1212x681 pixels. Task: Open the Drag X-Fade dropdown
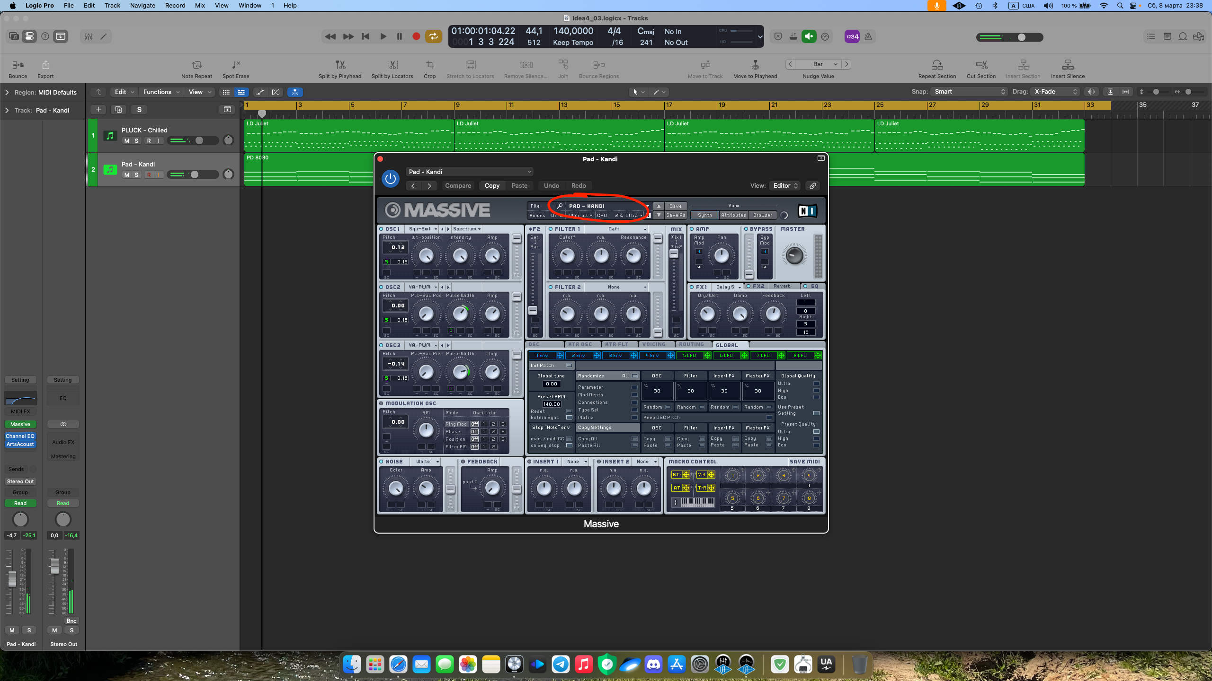(1055, 92)
